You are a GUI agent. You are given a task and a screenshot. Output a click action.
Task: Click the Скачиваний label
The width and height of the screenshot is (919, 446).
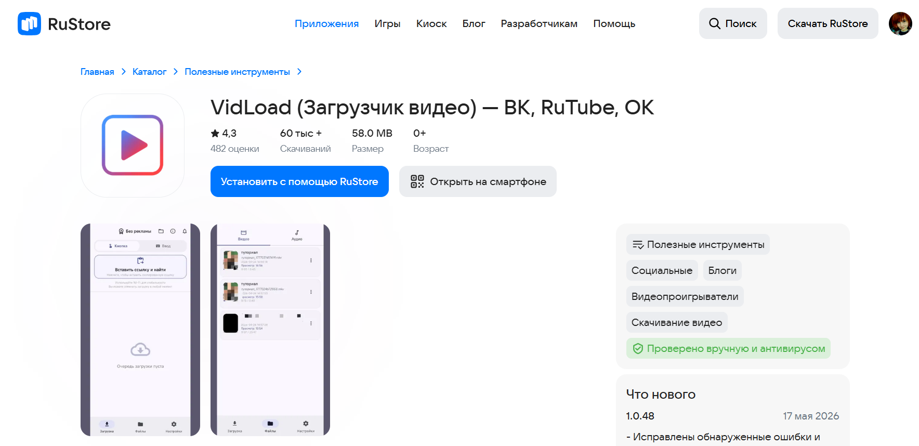(x=305, y=149)
